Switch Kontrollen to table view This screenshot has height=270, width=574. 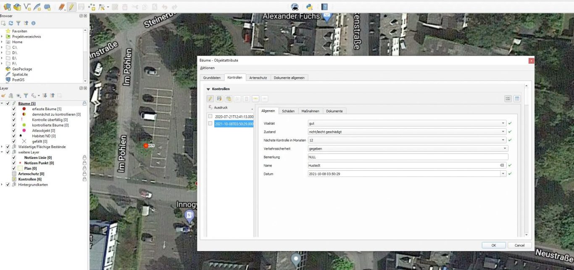[x=517, y=99]
